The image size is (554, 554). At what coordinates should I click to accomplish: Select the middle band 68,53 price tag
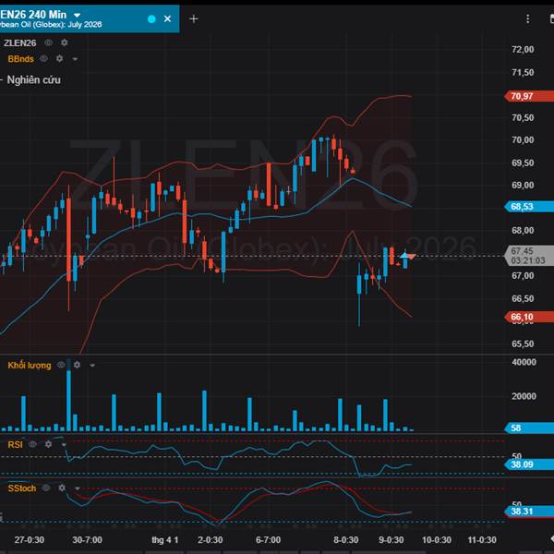[x=529, y=206]
